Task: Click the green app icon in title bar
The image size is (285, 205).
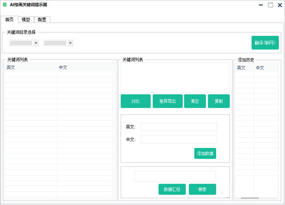Action: (x=5, y=5)
